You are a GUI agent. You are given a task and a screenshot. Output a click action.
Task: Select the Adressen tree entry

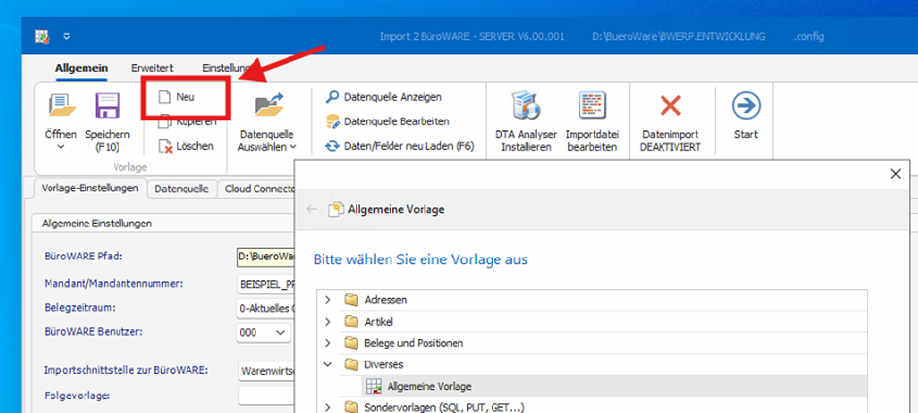point(386,300)
